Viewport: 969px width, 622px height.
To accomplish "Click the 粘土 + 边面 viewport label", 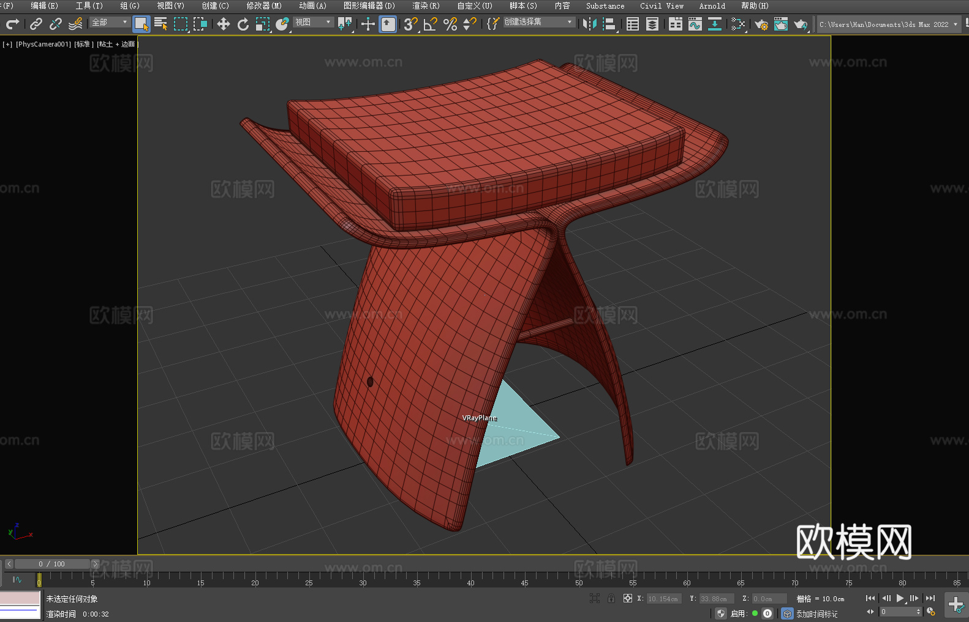I will 118,44.
